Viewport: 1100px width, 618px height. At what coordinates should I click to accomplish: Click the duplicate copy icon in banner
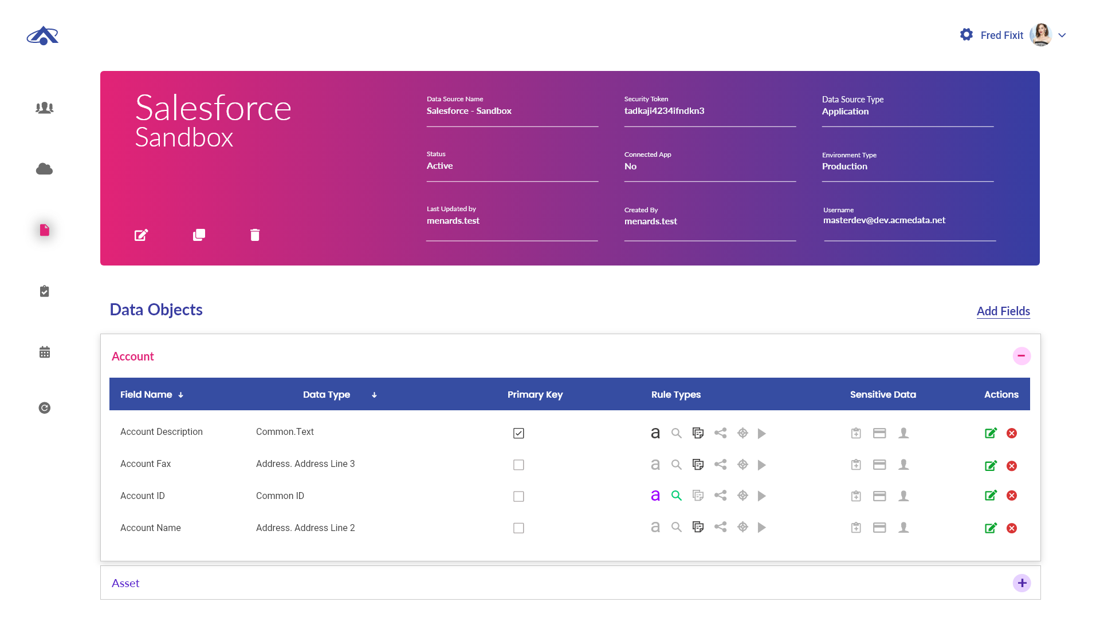pos(199,235)
